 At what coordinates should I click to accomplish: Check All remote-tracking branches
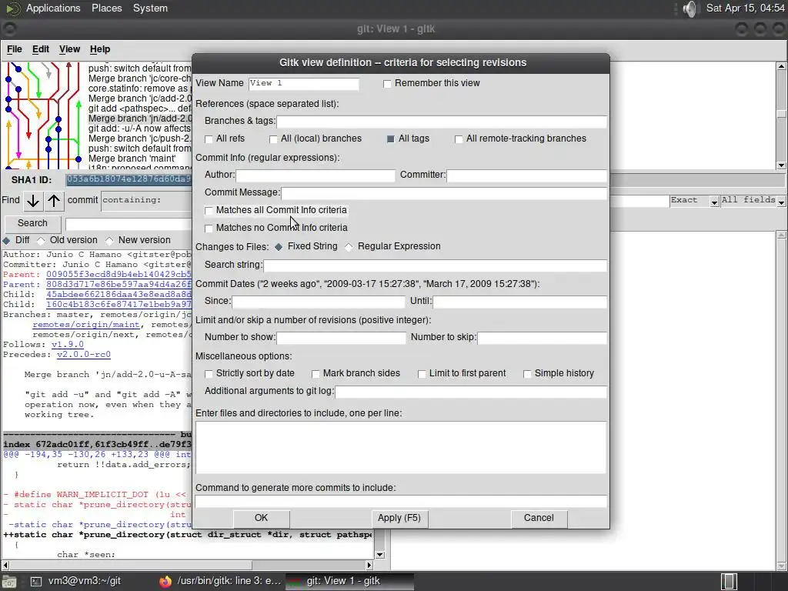pos(459,139)
